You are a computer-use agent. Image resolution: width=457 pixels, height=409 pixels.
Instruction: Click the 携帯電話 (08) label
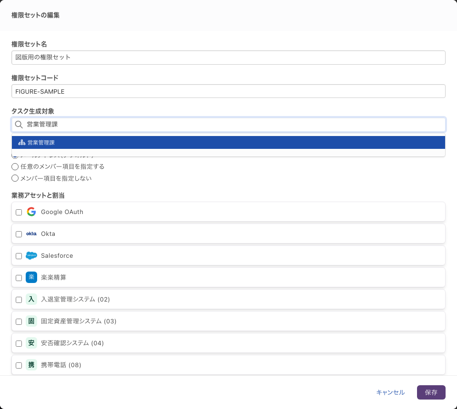coord(61,365)
